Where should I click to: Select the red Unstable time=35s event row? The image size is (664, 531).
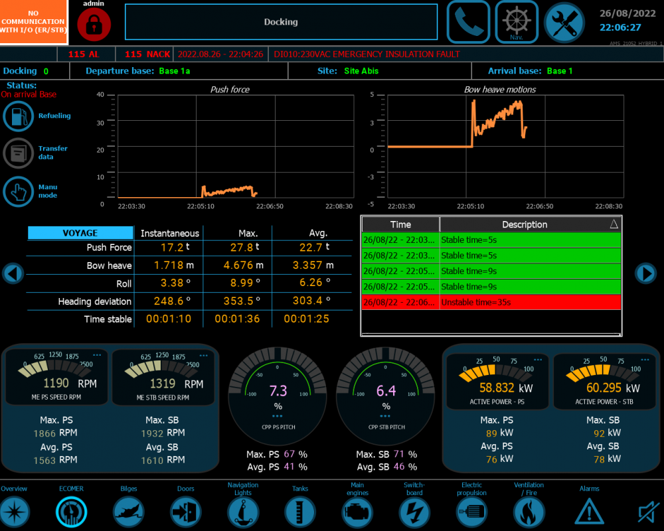(491, 303)
